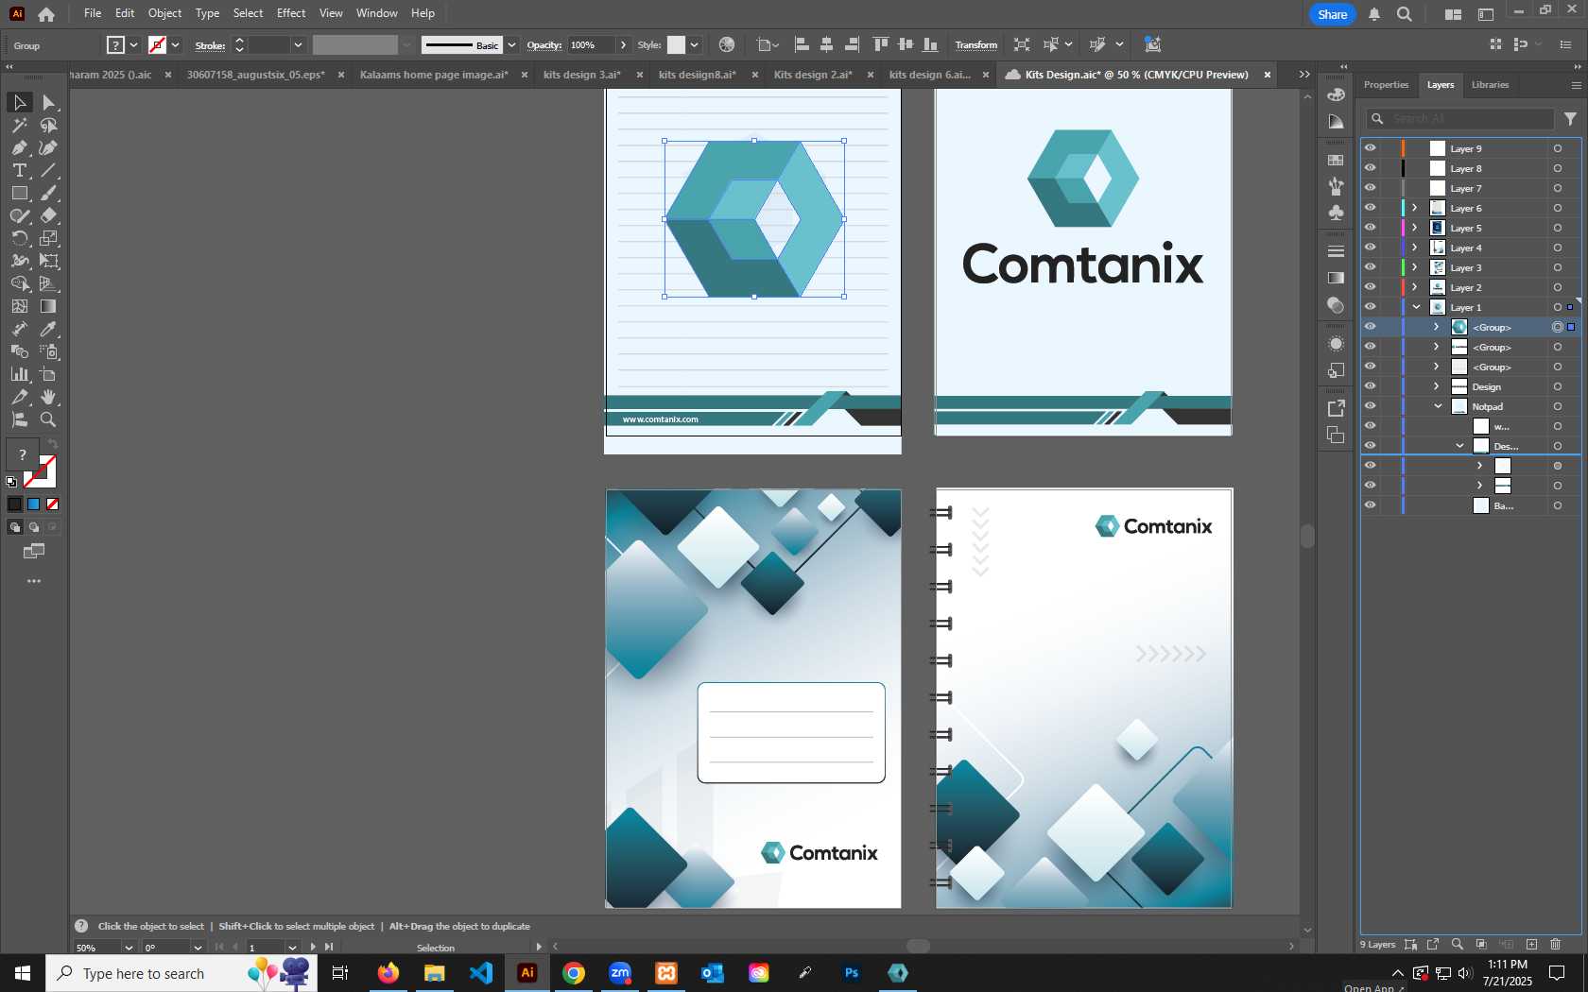The width and height of the screenshot is (1588, 992).
Task: Select the Eyedropper tool
Action: click(48, 329)
